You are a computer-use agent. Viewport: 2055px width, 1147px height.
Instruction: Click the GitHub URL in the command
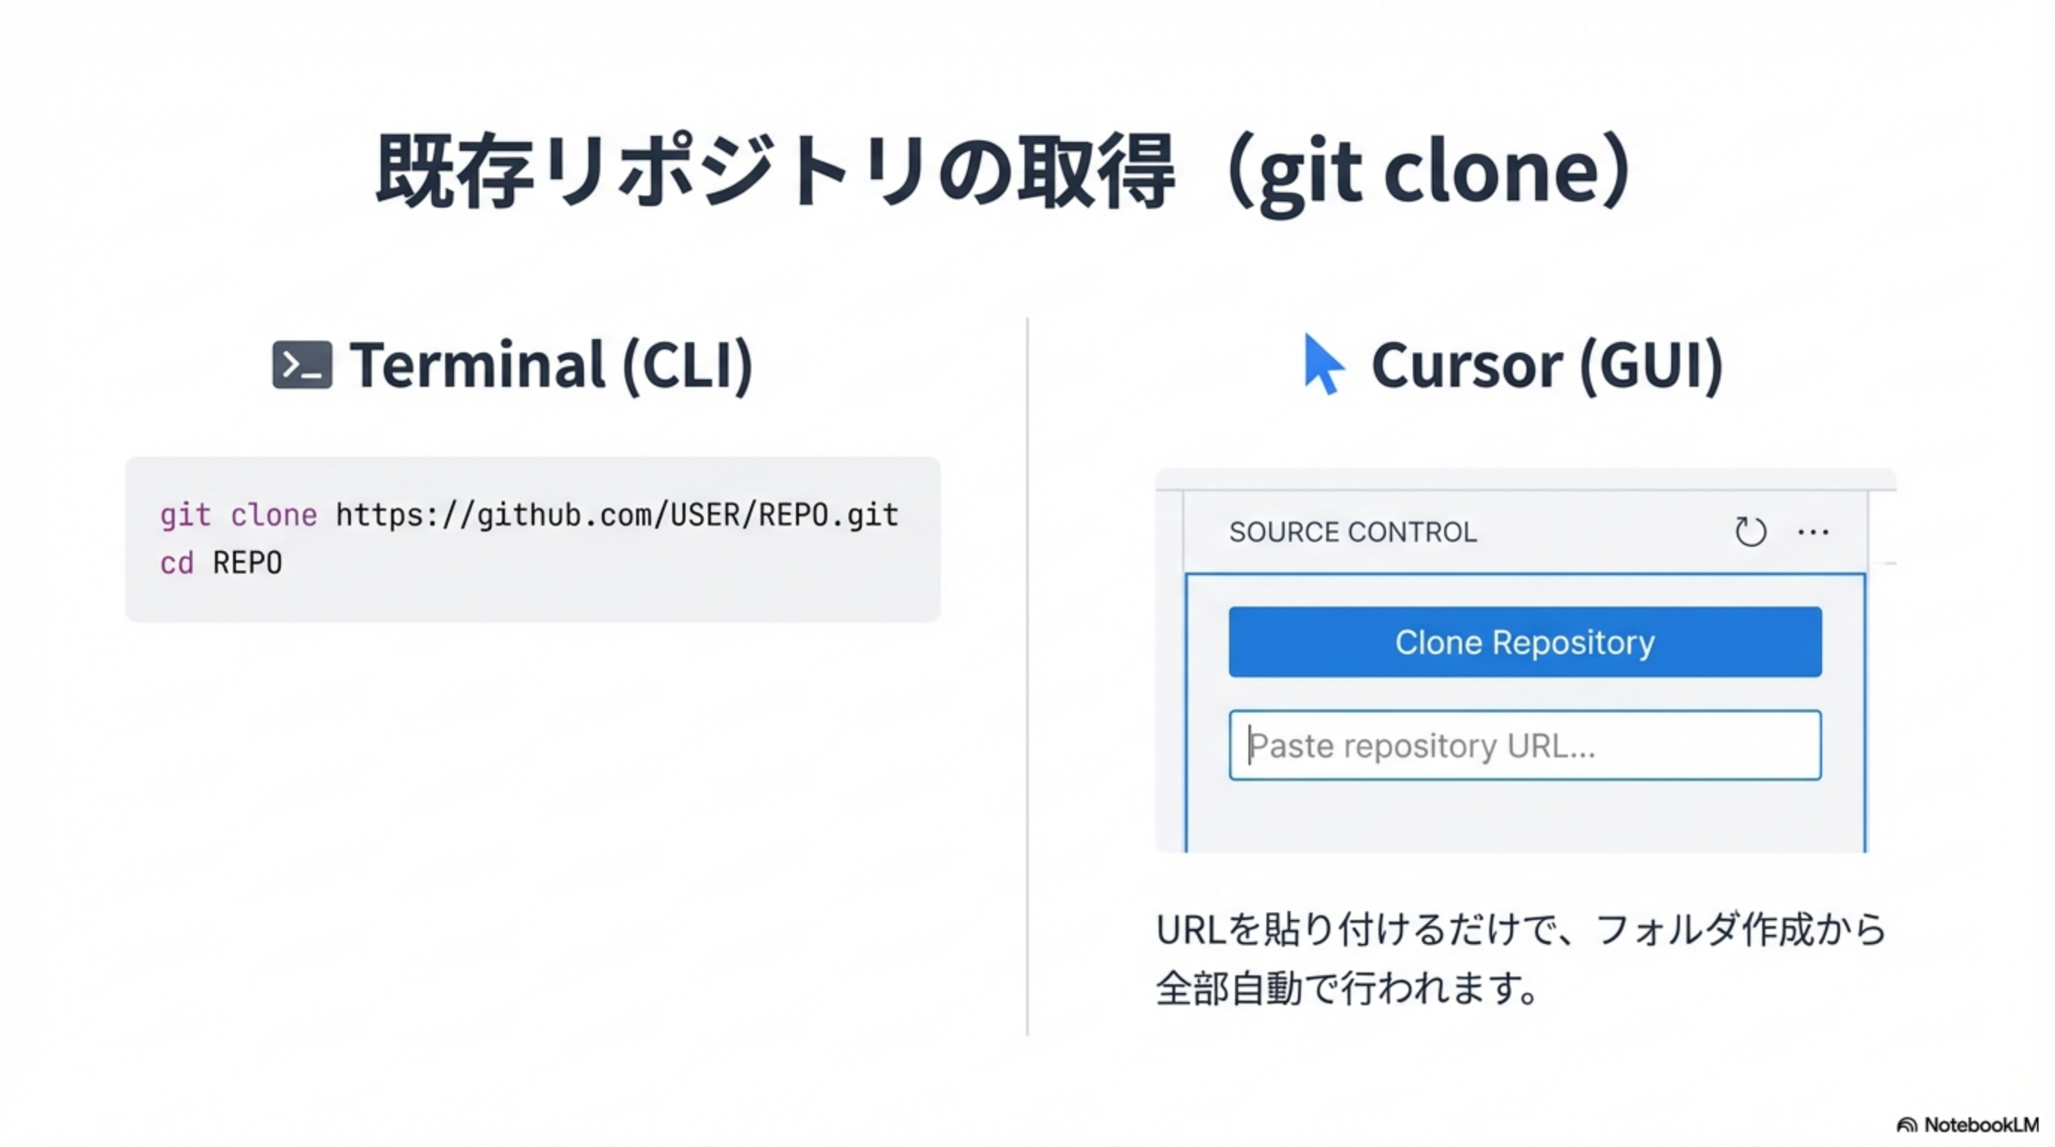617,515
